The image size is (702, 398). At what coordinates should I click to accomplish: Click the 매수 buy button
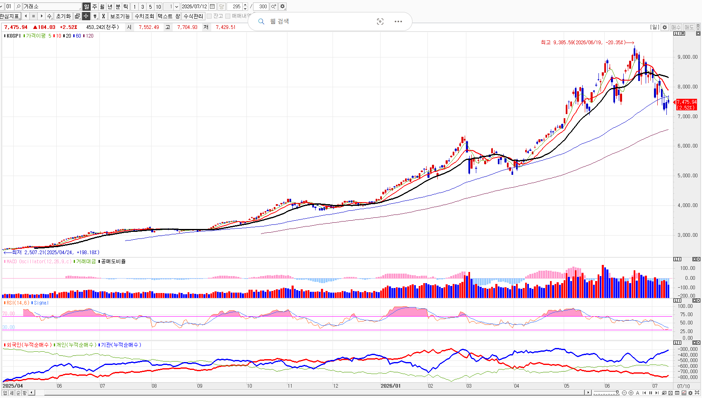tap(676, 27)
